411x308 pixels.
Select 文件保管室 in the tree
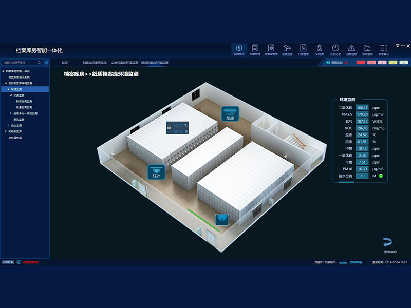coord(15,138)
